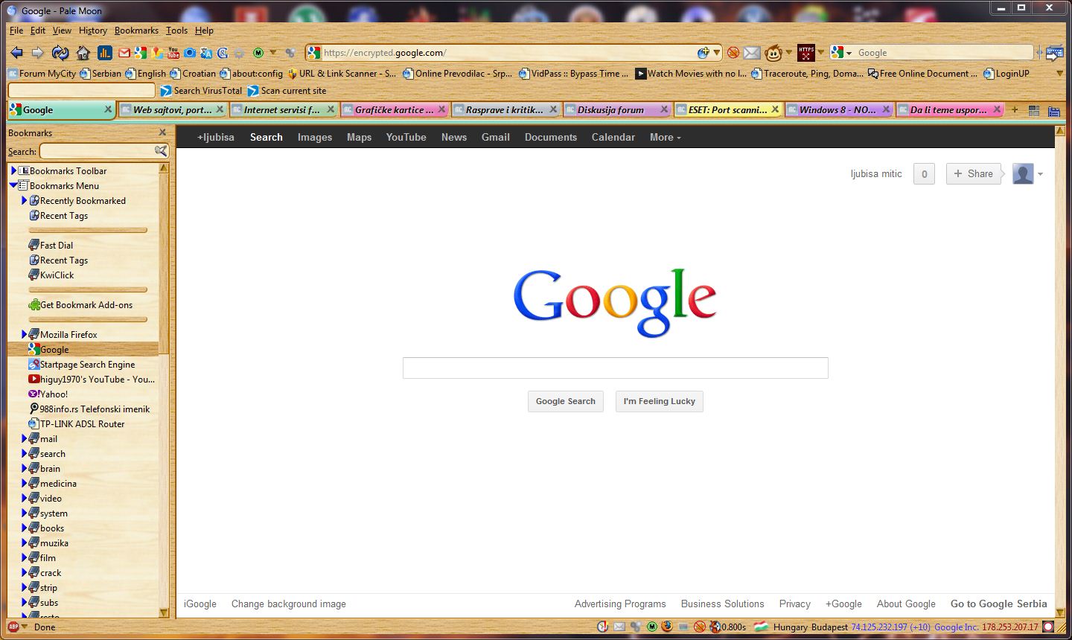Click the Greasemonkey monkey icon

point(773,53)
